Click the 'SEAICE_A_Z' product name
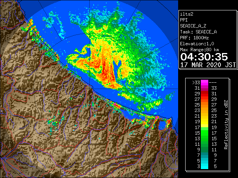Screen dimensions: 238x178 coord(193,26)
